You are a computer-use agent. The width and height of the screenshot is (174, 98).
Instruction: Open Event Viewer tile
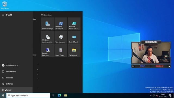tap(61, 50)
